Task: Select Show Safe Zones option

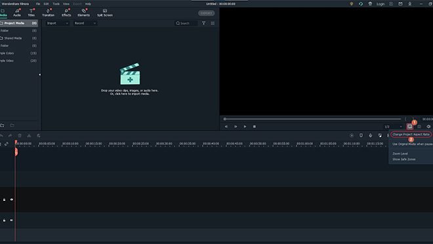Action: (404, 159)
